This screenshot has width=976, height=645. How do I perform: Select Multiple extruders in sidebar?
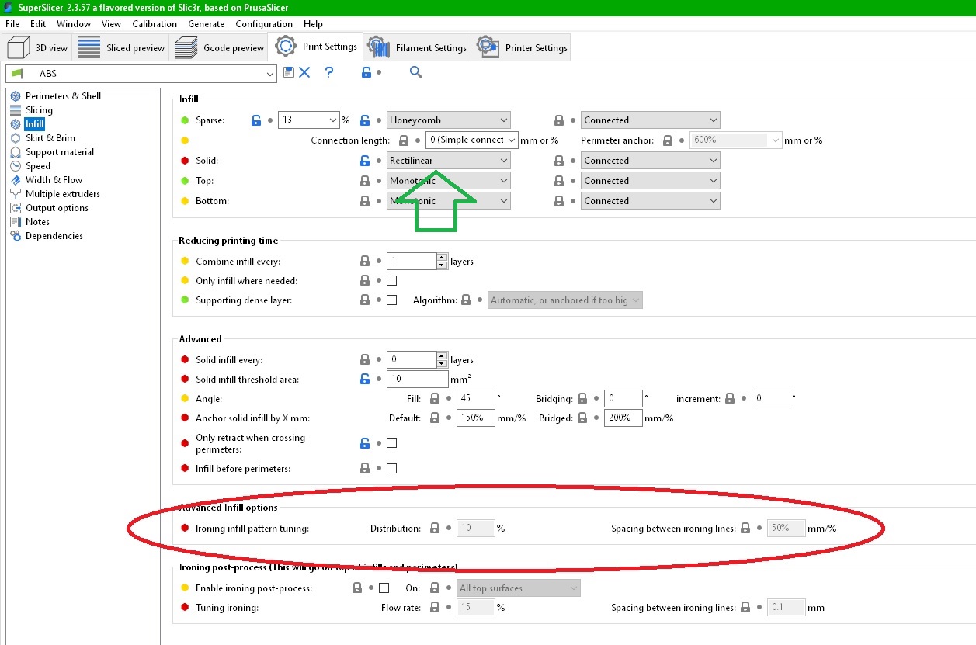tap(62, 194)
